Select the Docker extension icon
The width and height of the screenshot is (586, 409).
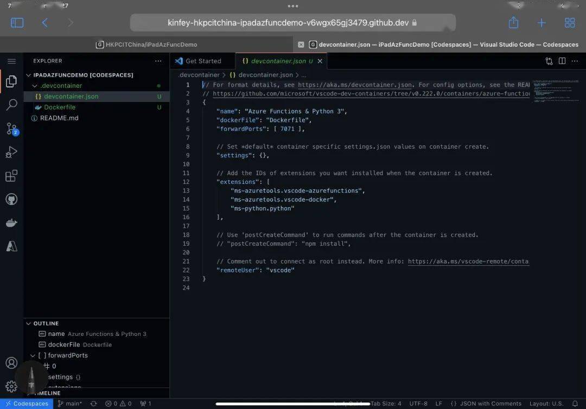pos(11,222)
